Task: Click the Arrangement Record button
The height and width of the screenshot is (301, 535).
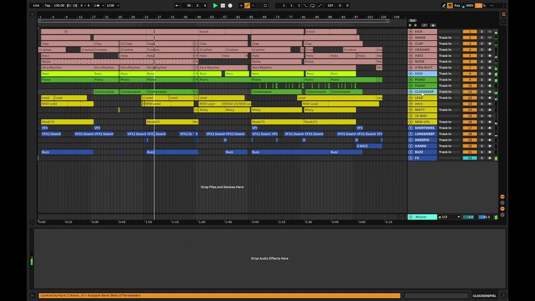Action: pyautogui.click(x=230, y=5)
